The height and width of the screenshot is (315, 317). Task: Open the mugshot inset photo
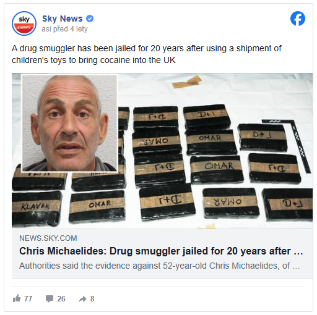pyautogui.click(x=70, y=123)
